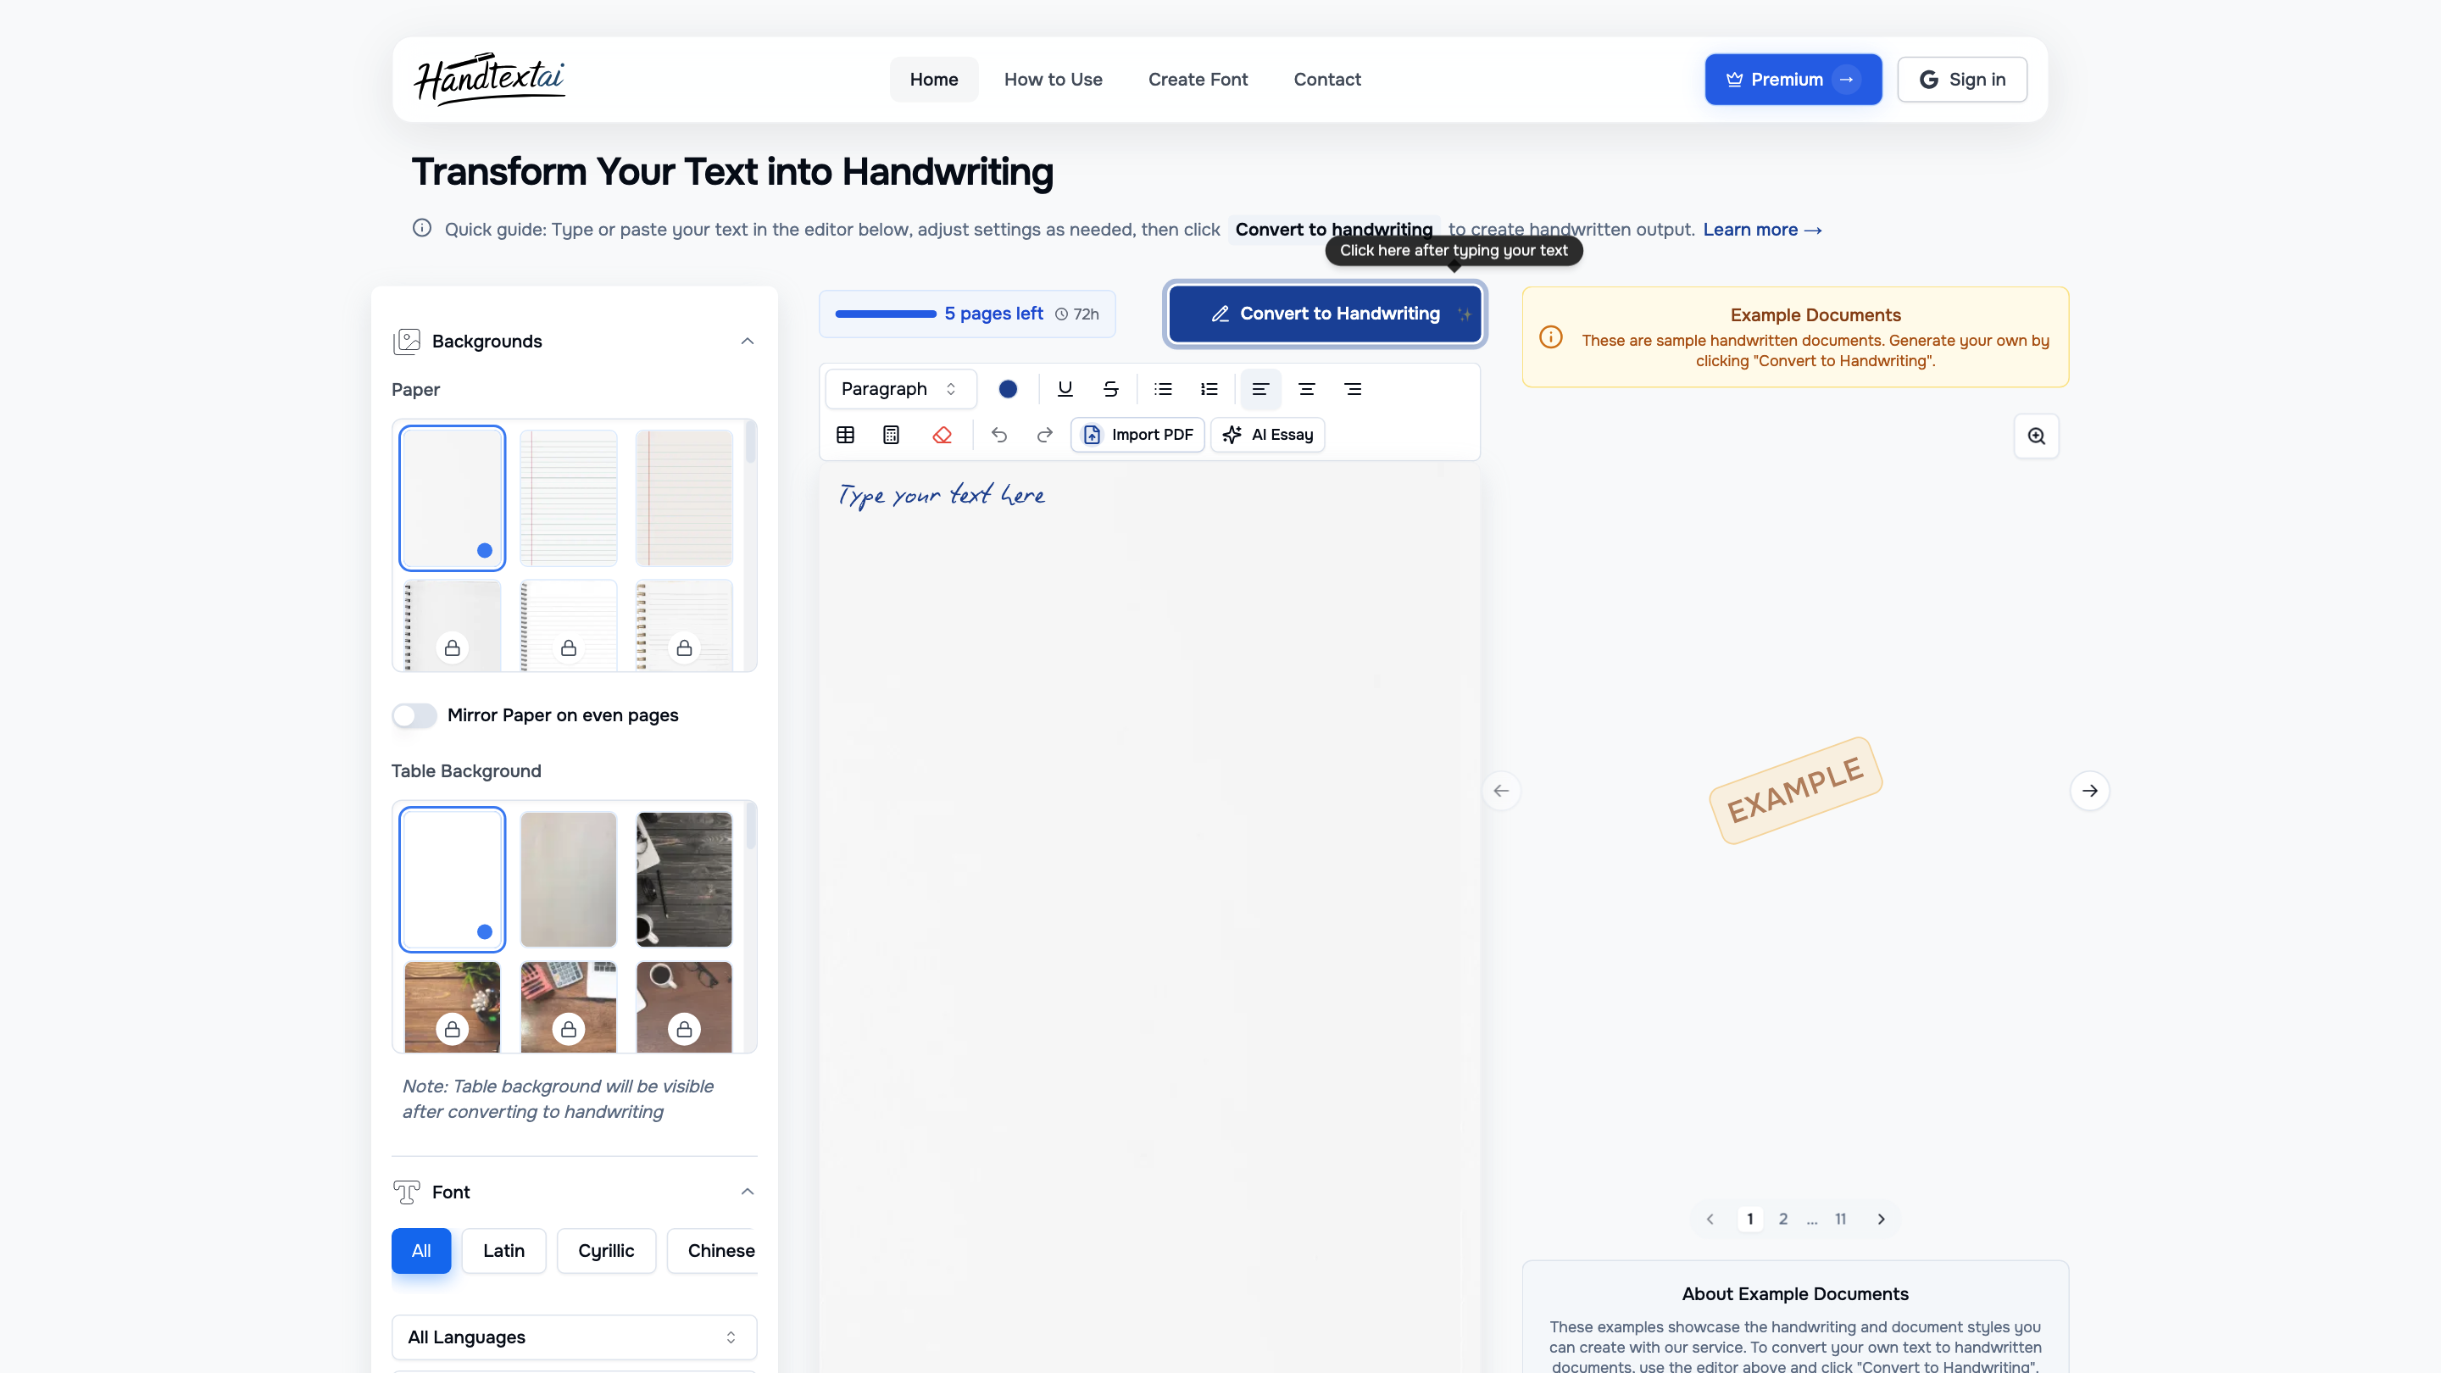Open the Paragraph style dropdown
The image size is (2441, 1373).
click(899, 388)
